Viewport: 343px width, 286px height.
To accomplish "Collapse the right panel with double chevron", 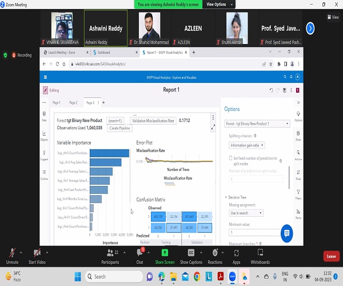I will (x=298, y=102).
